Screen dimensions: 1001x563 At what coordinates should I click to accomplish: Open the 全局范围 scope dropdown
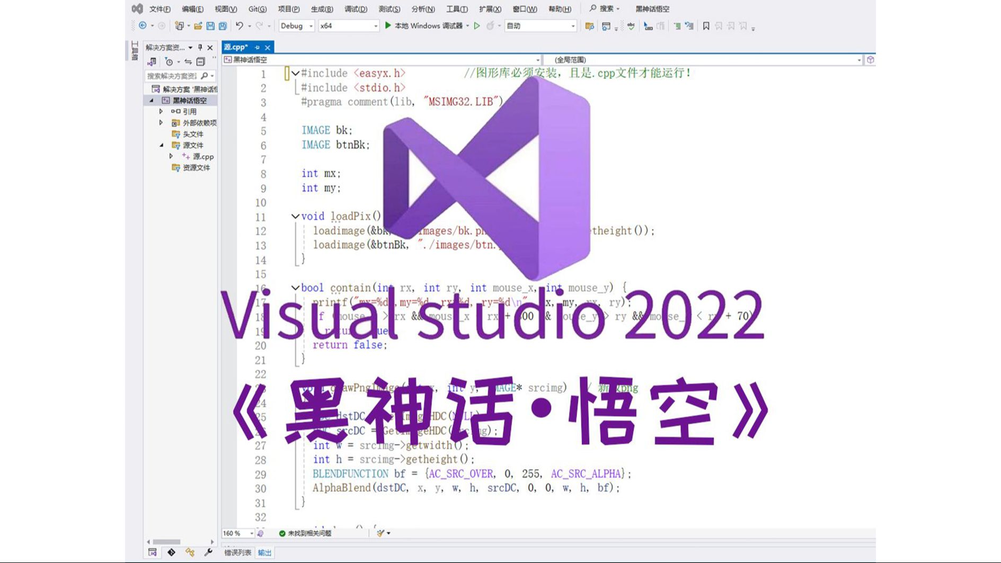704,60
